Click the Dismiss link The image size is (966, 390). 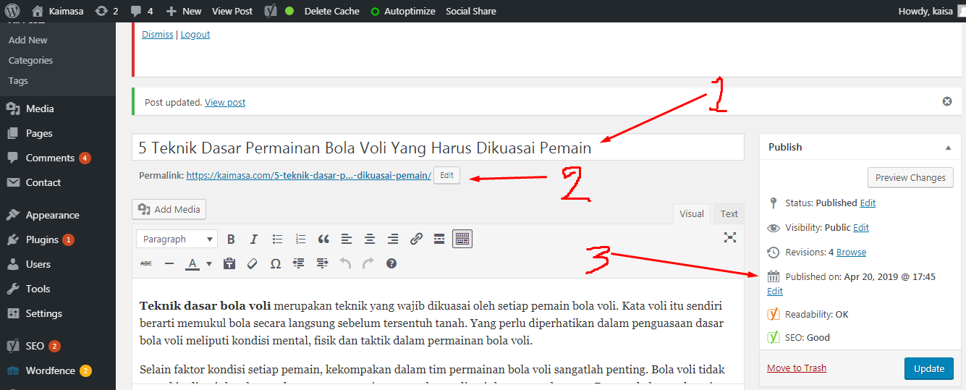click(158, 35)
